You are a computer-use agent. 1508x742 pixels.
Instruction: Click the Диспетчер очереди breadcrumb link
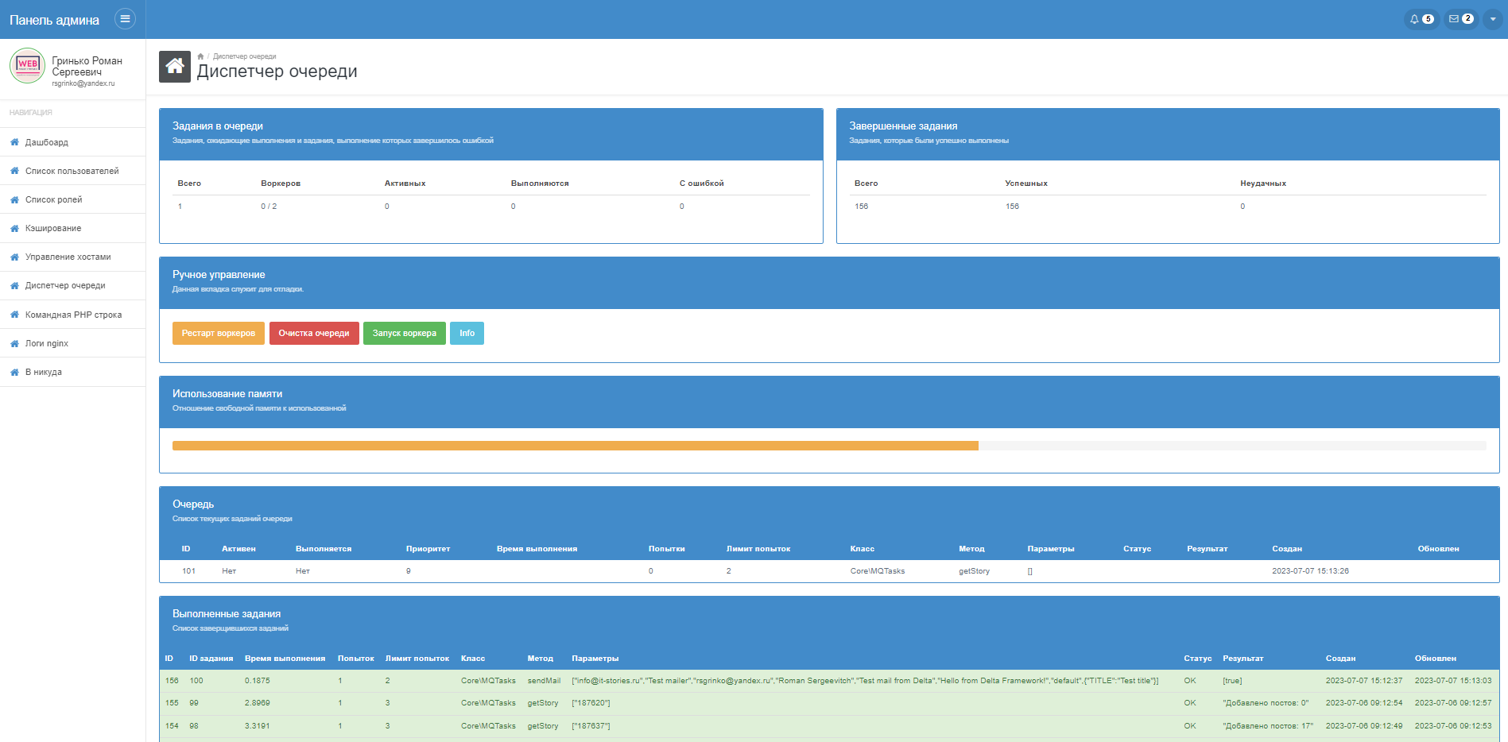pyautogui.click(x=245, y=56)
